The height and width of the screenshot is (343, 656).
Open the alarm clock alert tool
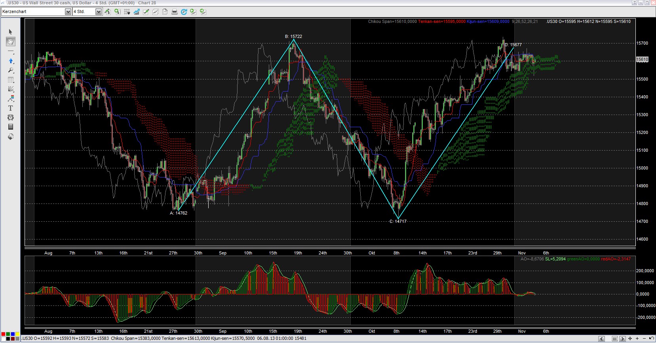click(11, 117)
